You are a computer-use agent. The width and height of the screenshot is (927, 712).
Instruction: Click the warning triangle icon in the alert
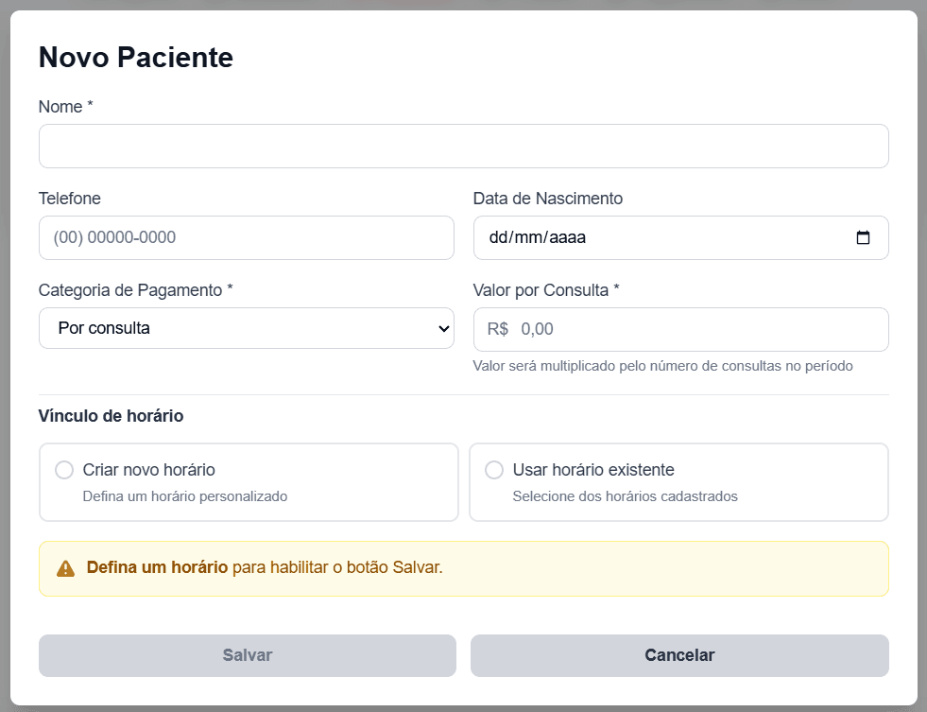[64, 568]
